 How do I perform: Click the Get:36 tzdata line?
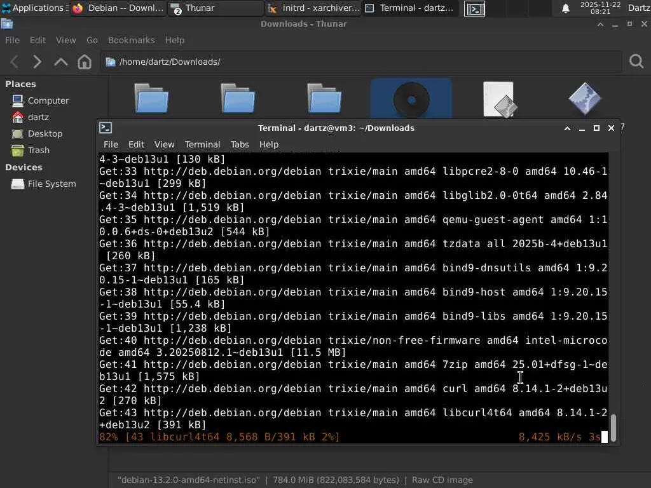pos(353,250)
